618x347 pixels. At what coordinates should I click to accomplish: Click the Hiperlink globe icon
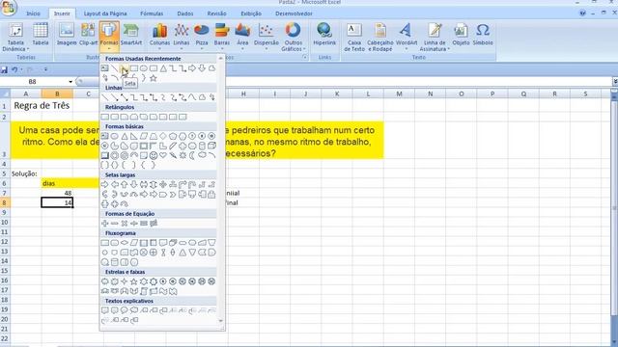tap(324, 35)
